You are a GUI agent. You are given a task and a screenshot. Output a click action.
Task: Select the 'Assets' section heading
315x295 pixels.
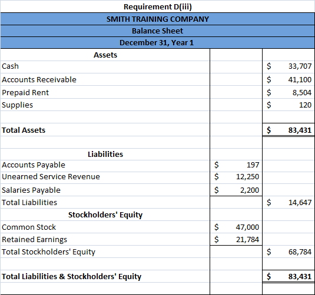point(105,55)
